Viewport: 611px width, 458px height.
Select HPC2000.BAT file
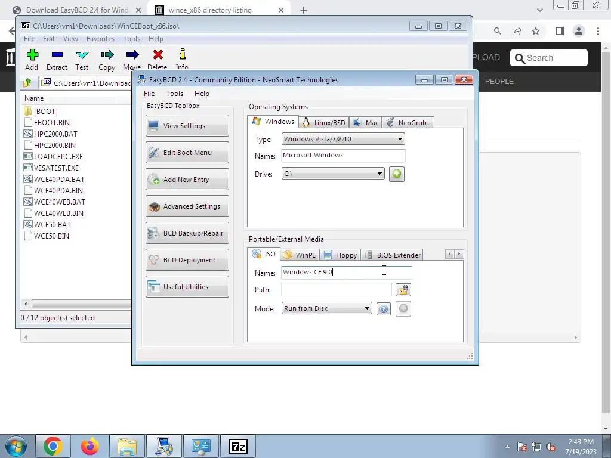(51, 134)
